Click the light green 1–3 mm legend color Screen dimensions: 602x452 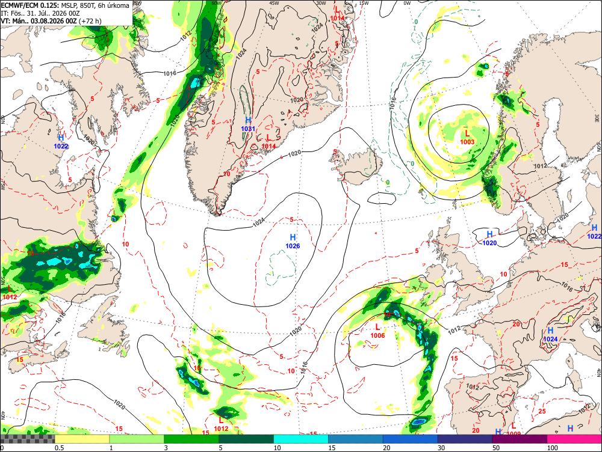[x=137, y=439]
